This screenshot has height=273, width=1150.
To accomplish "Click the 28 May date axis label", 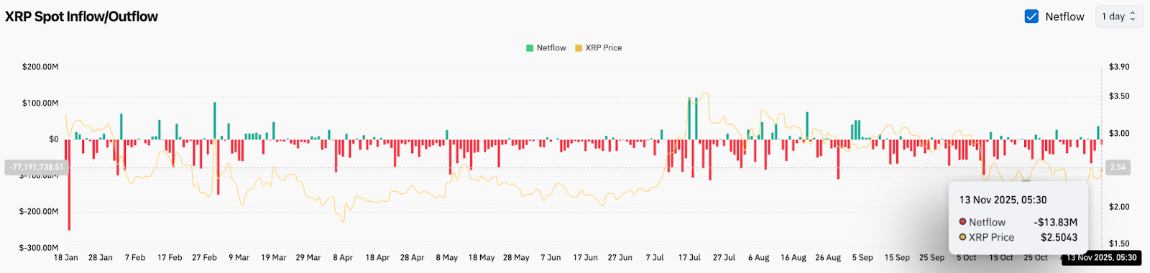I will click(x=516, y=257).
